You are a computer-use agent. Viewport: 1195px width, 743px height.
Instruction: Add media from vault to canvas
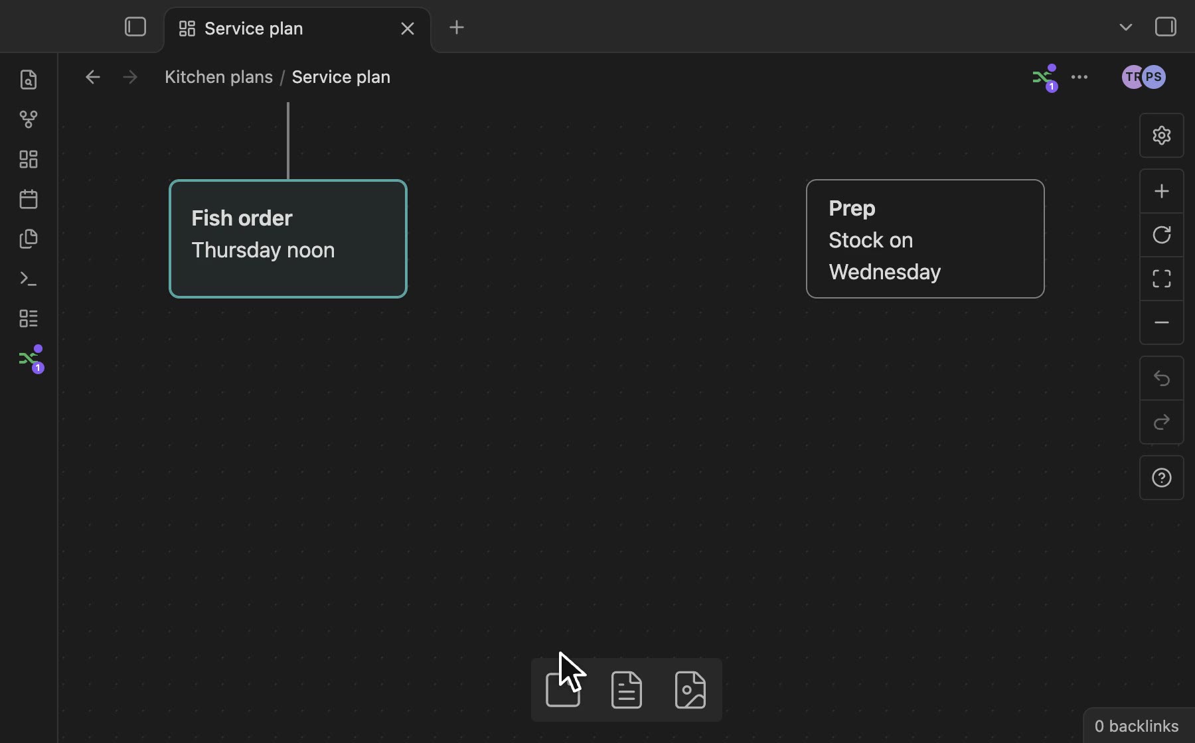690,690
